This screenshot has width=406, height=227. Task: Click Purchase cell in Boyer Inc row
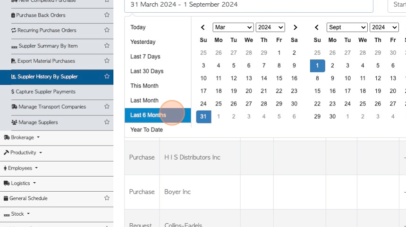(x=142, y=192)
